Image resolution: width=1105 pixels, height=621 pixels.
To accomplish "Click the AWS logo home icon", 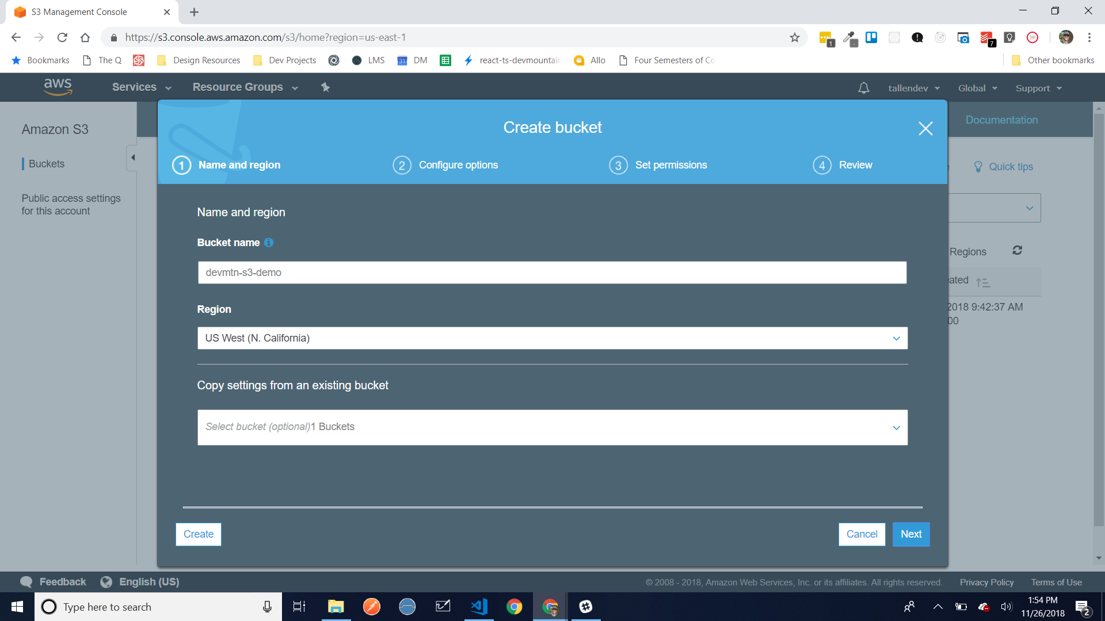I will pyautogui.click(x=58, y=87).
